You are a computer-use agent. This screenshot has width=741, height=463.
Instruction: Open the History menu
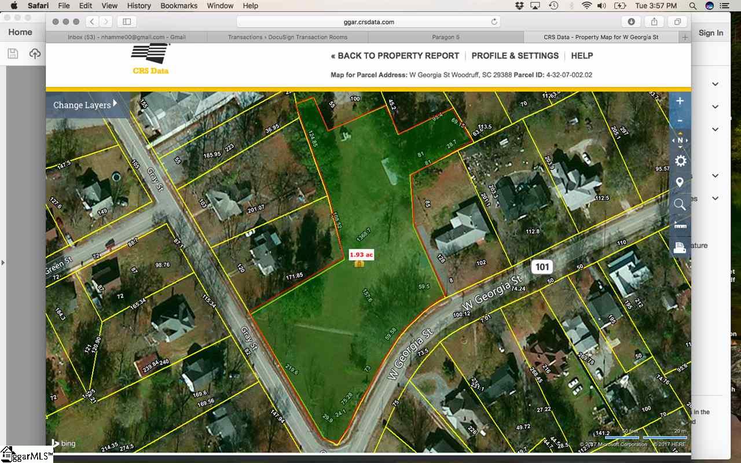pyautogui.click(x=138, y=6)
